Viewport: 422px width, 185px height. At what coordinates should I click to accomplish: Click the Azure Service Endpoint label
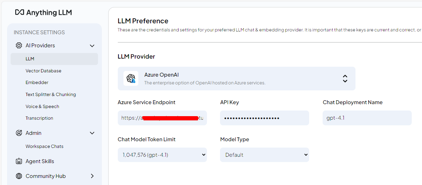click(x=146, y=102)
